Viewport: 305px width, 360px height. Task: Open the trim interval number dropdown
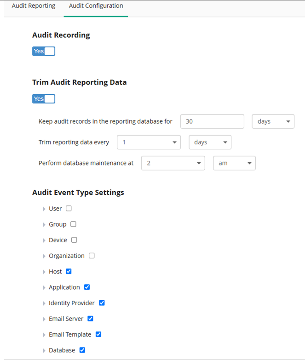149,142
